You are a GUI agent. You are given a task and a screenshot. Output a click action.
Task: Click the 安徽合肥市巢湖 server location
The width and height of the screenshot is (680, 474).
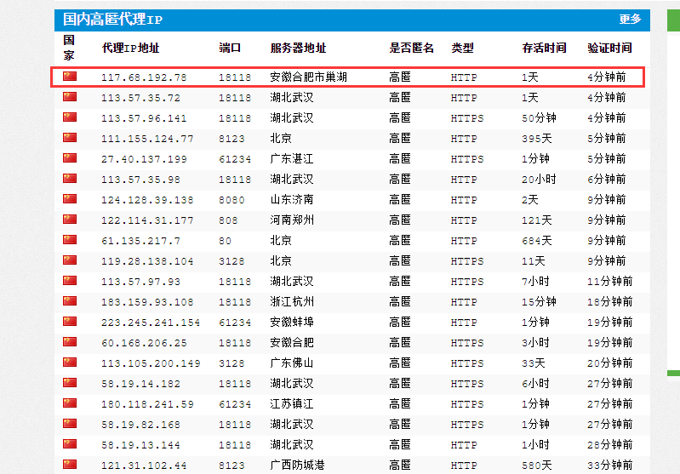click(308, 77)
